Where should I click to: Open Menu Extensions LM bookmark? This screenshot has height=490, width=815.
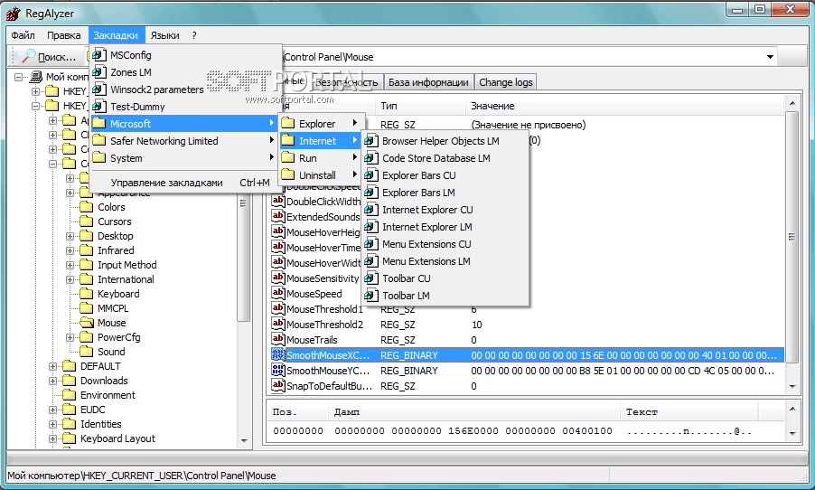[x=445, y=261]
